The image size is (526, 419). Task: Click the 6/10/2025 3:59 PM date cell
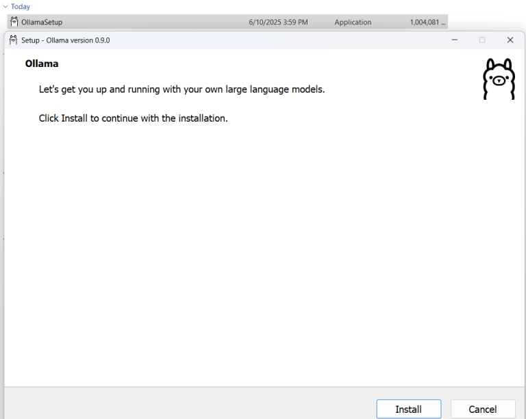[x=278, y=22]
